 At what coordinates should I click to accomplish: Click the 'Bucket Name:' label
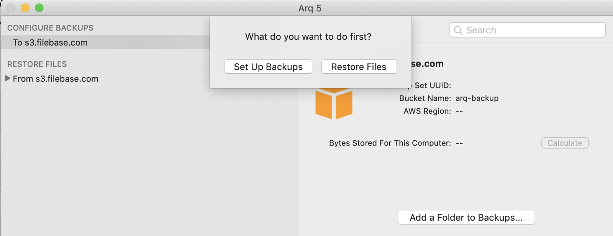coord(425,98)
